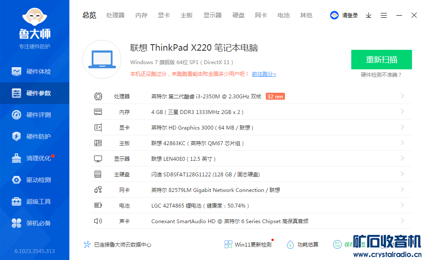Click 请登录 to sign in
This screenshot has height=260, width=425.
click(350, 15)
